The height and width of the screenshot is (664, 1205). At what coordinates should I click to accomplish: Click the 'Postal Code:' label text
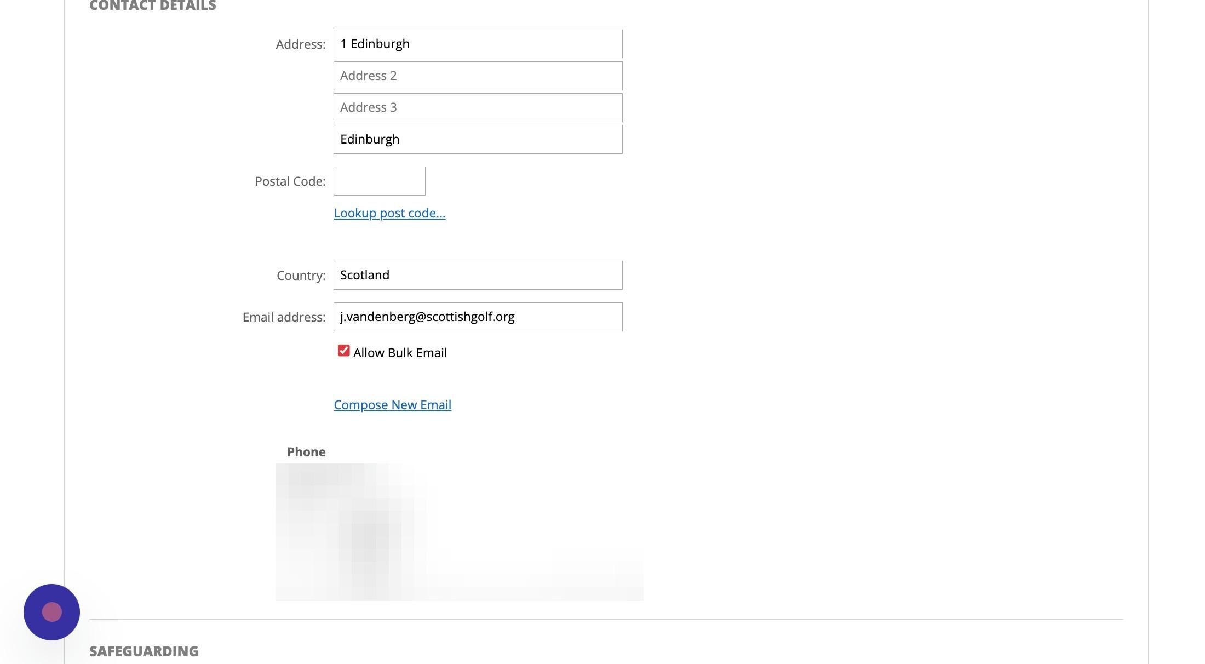290,181
